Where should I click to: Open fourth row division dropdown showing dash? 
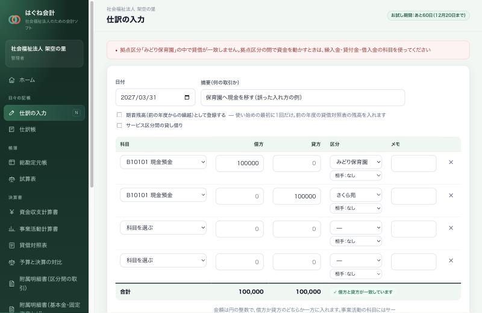tap(356, 261)
